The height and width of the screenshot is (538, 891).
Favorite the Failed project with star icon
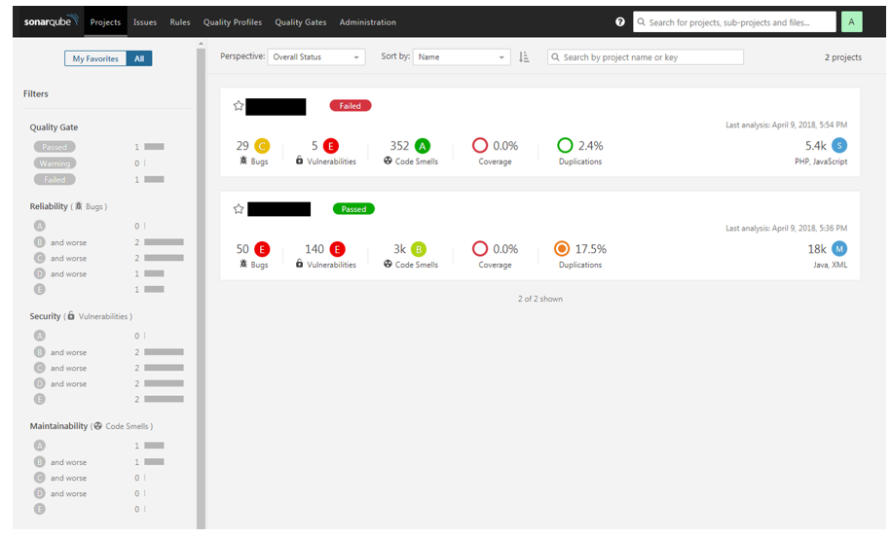239,105
